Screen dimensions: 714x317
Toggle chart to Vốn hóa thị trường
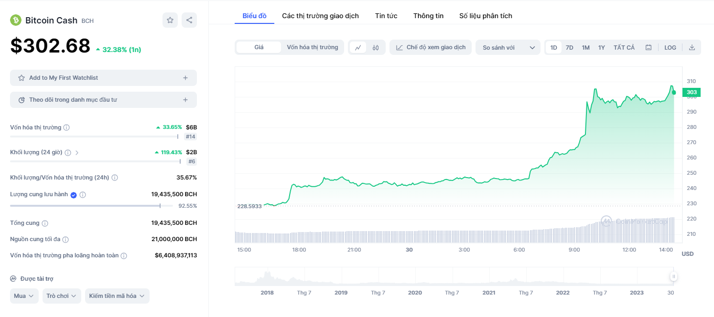pos(312,47)
